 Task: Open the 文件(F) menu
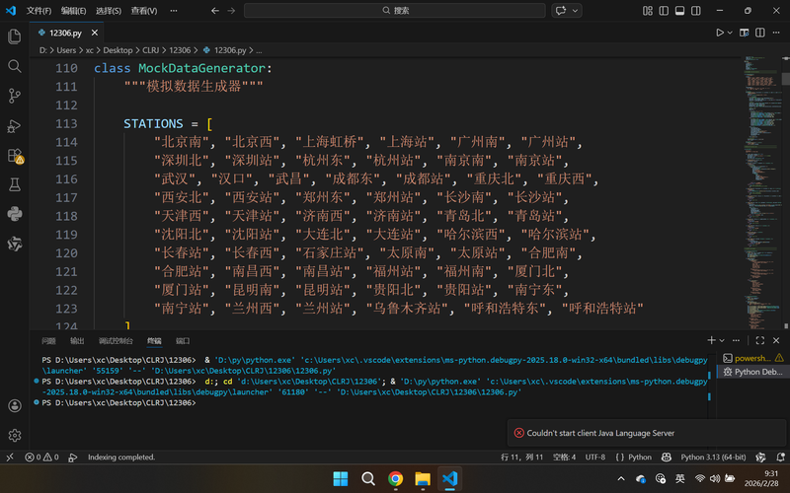click(x=39, y=10)
